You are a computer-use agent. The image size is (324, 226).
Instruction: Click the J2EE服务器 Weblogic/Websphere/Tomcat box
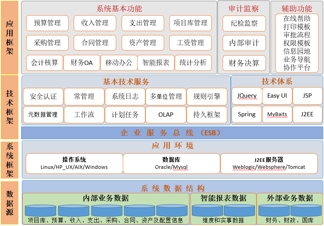269,163
